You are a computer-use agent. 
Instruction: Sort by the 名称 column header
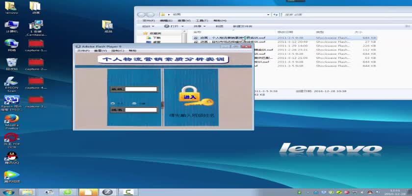point(197,32)
